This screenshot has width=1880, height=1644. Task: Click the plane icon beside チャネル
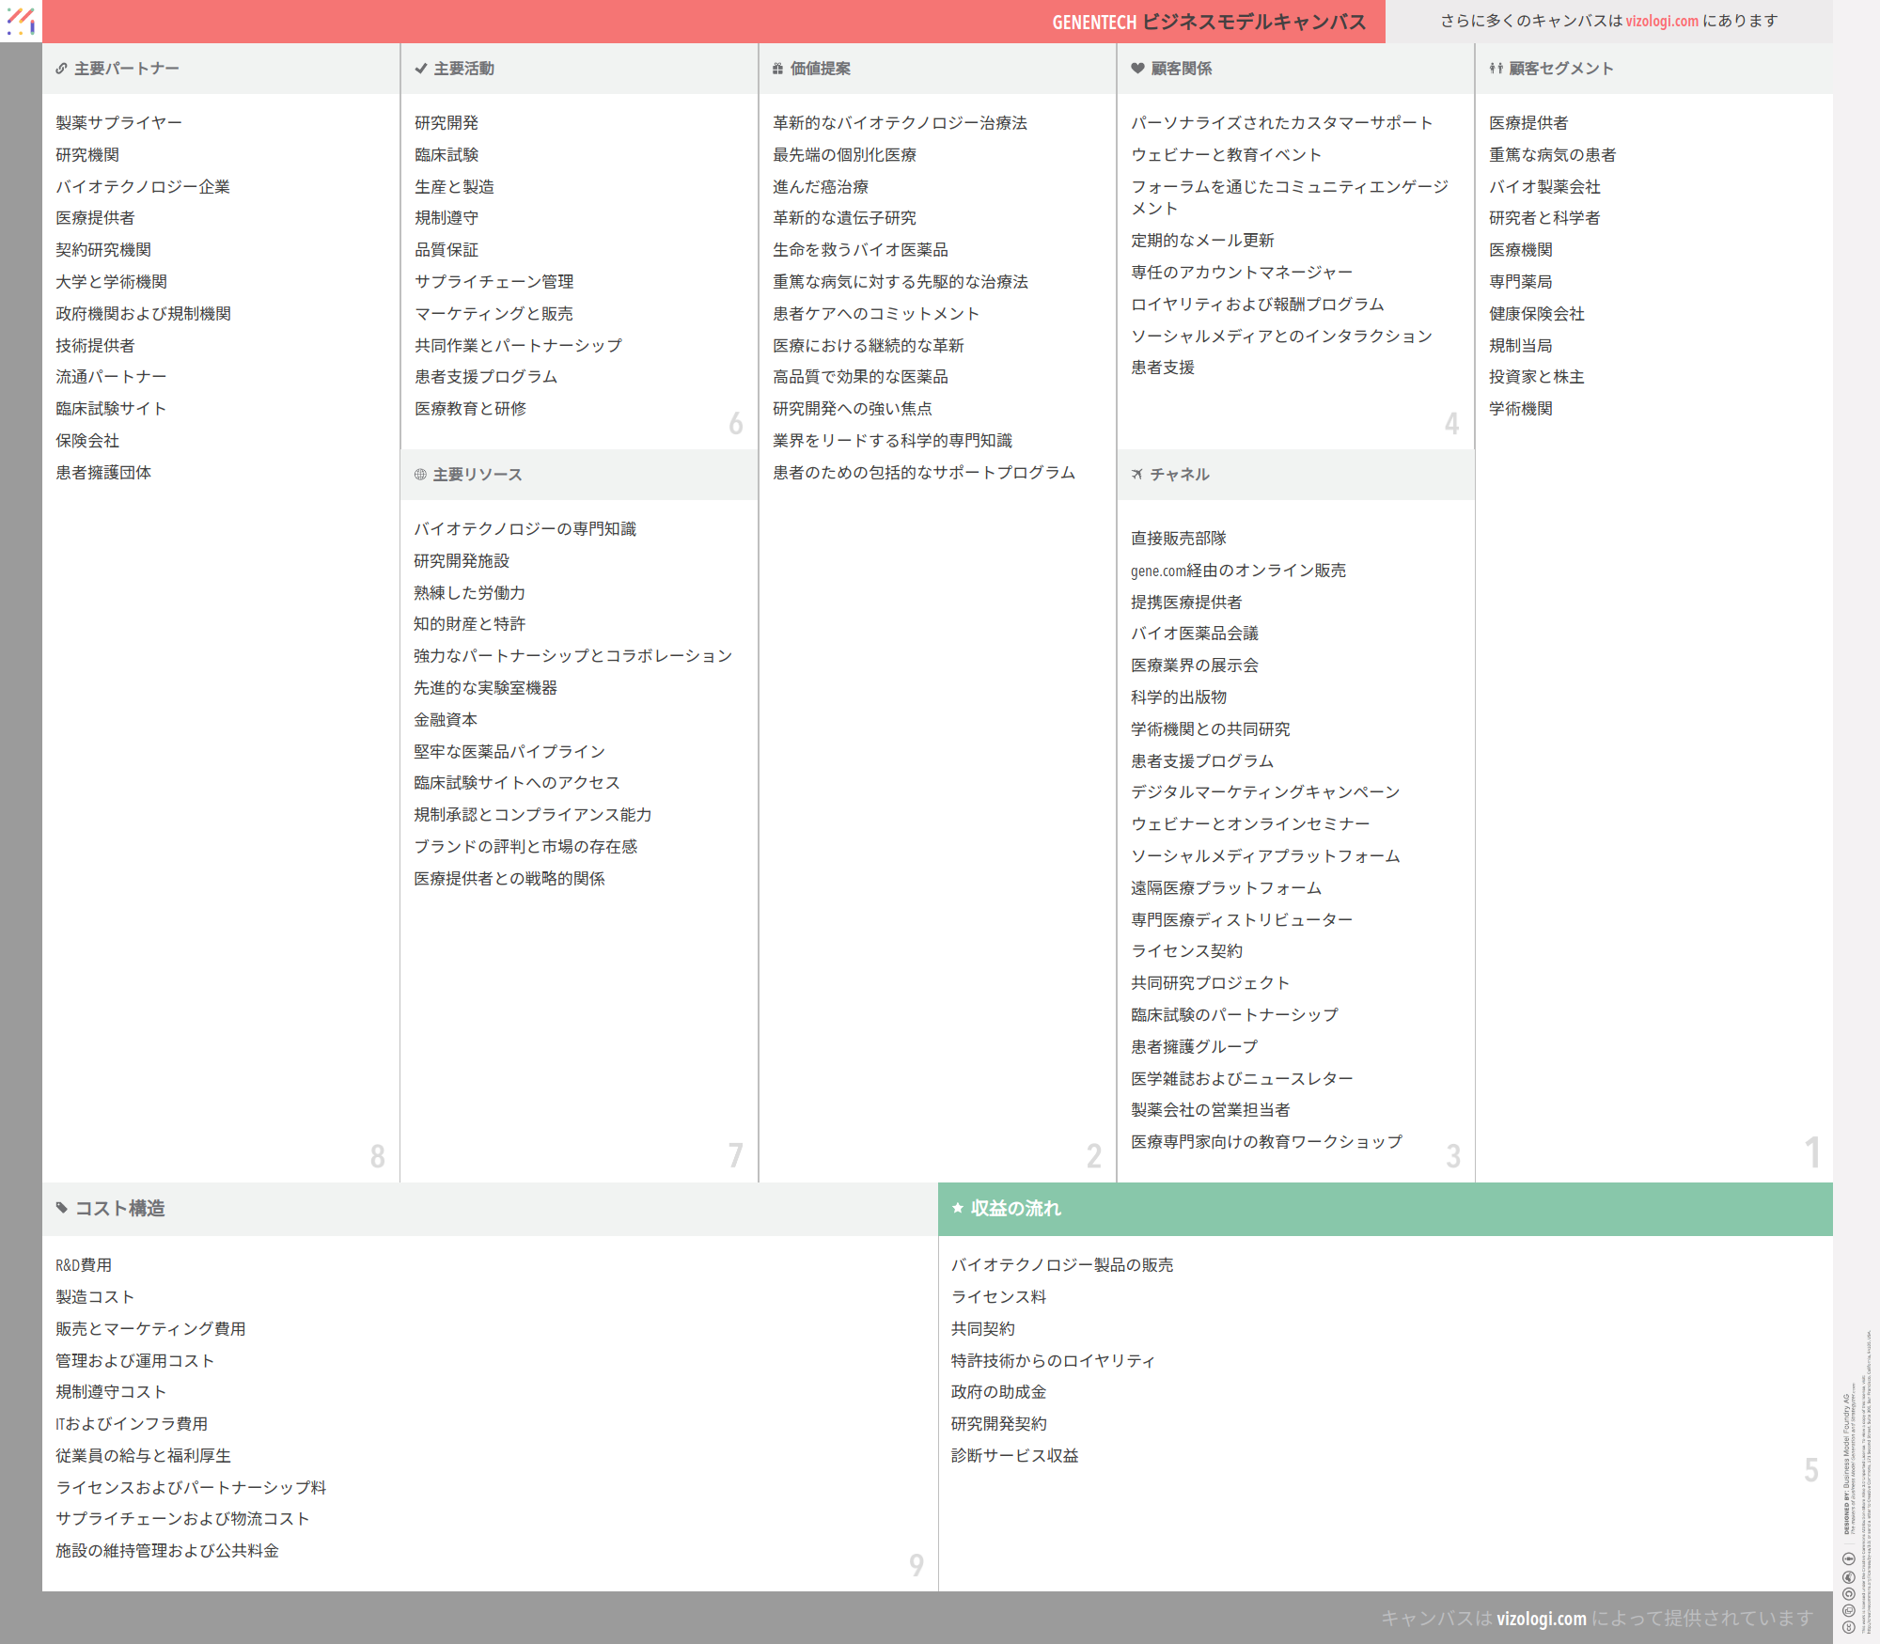pos(1137,475)
